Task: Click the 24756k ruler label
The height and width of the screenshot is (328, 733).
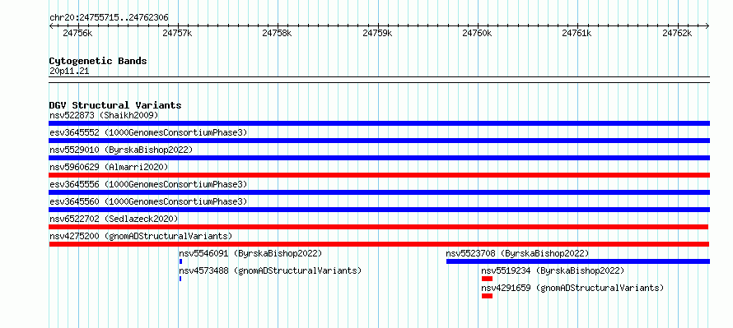Action: click(77, 33)
